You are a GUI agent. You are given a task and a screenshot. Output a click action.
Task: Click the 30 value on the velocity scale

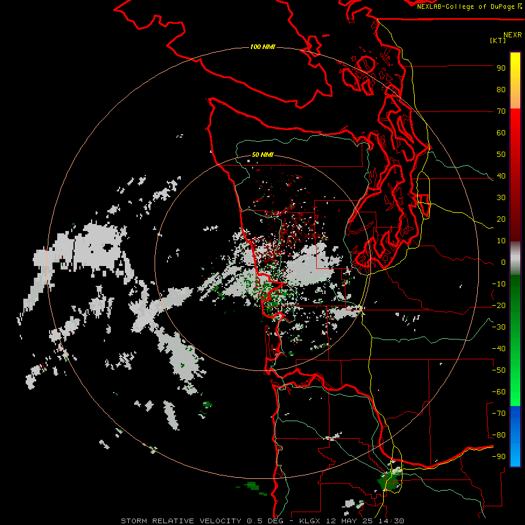(x=501, y=198)
